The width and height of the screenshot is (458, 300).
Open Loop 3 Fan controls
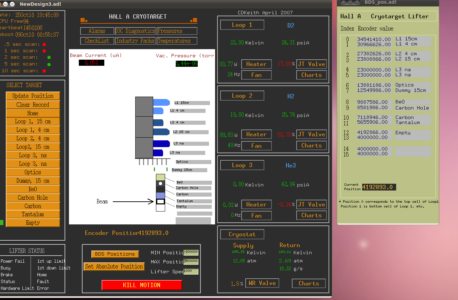pyautogui.click(x=257, y=215)
